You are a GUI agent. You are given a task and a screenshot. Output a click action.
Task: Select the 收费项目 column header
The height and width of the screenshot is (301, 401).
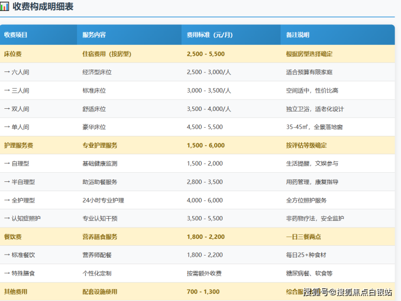(16, 35)
